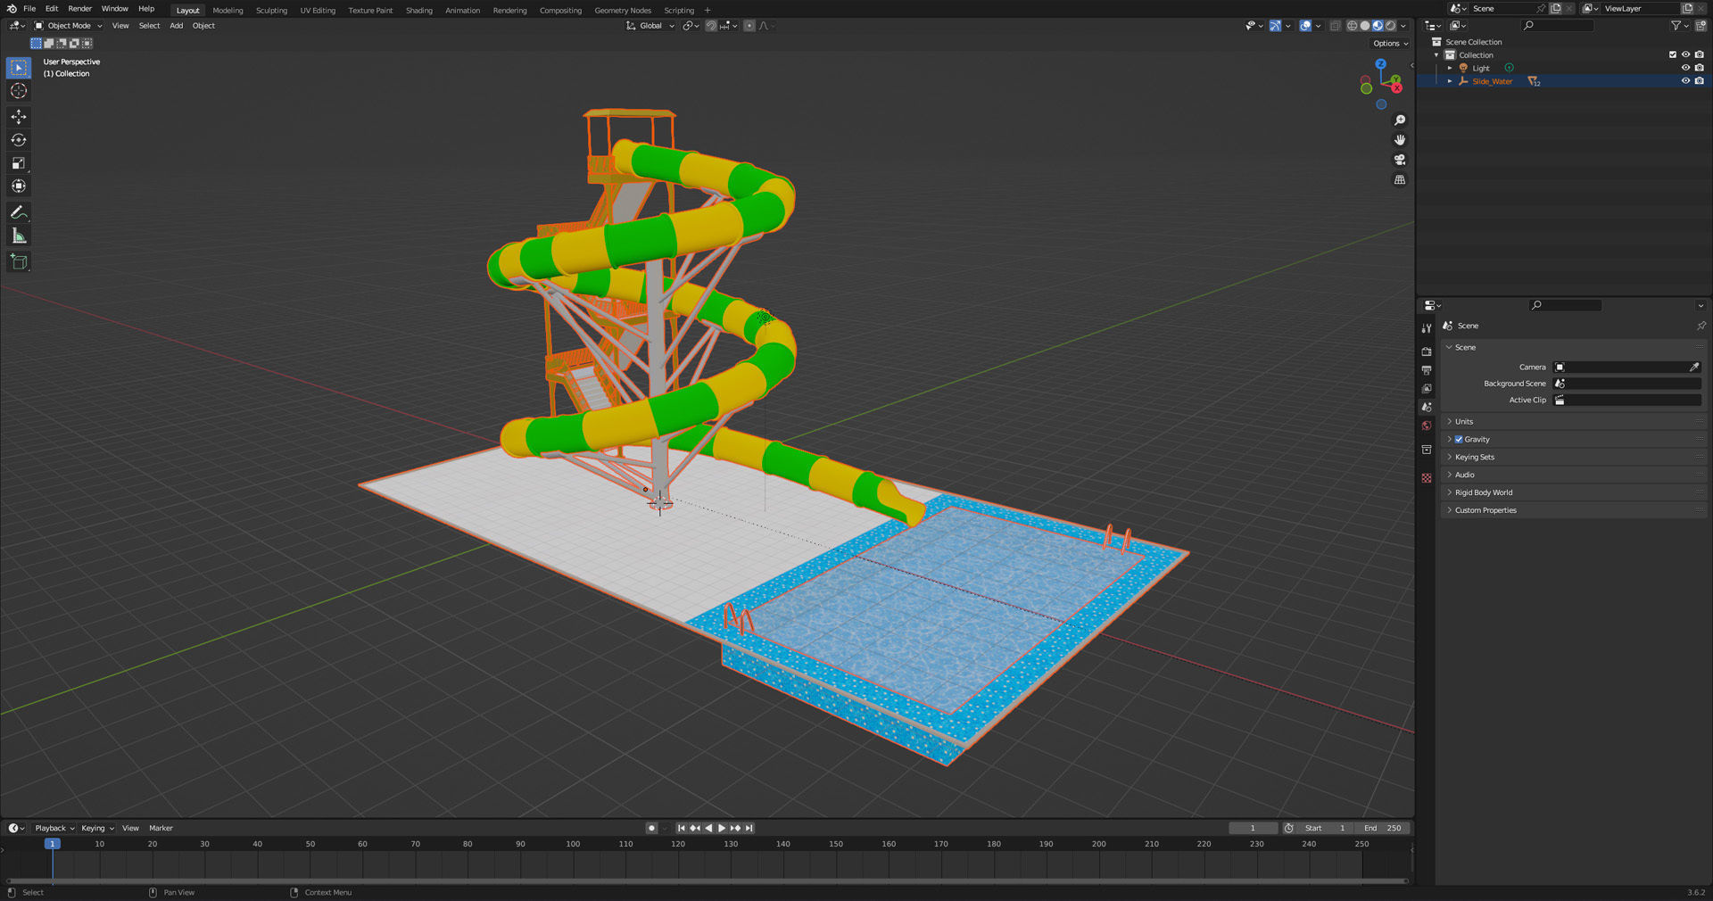The width and height of the screenshot is (1713, 901).
Task: Open the Object Mode dropdown
Action: (x=68, y=26)
